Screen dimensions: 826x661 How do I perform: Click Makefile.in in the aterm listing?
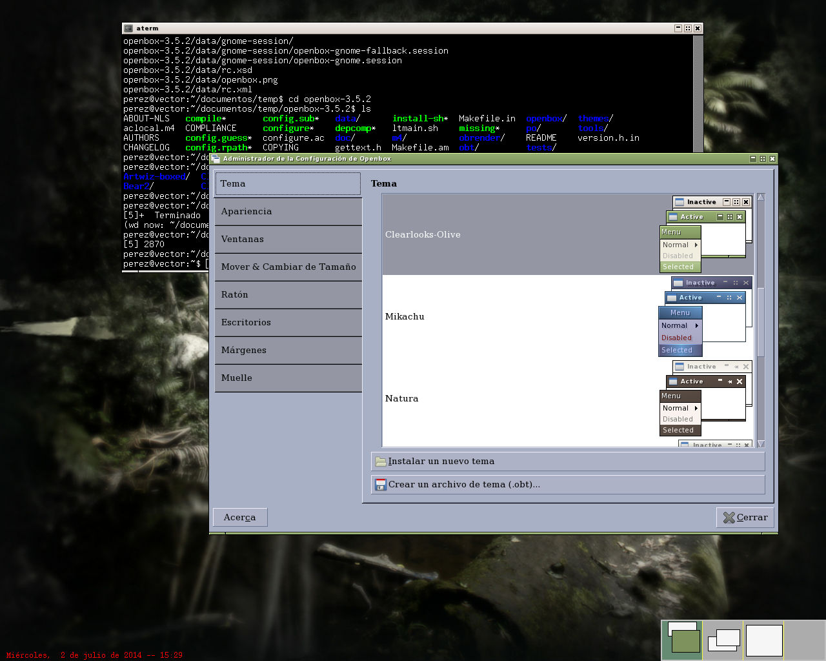point(487,119)
